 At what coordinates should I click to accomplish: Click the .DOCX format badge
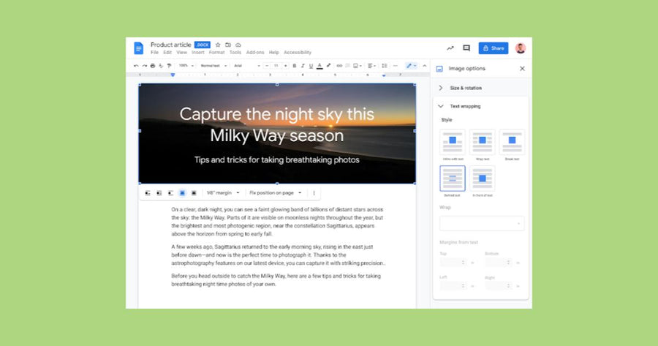(x=203, y=45)
